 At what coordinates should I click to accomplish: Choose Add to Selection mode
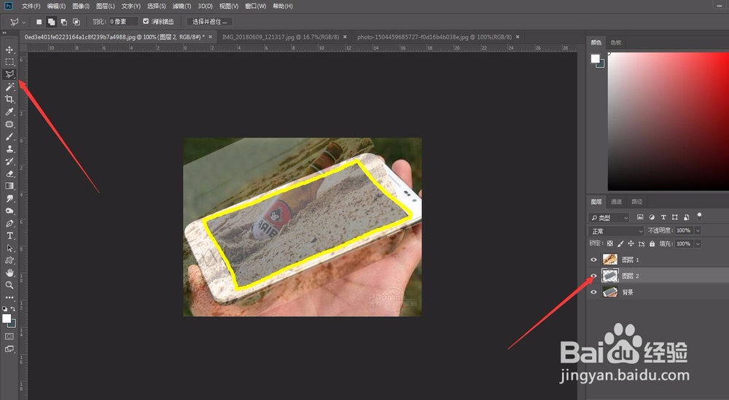51,22
